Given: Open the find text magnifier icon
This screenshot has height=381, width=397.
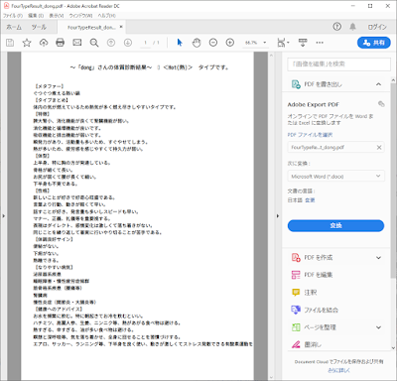Looking at the screenshot, I should click(94, 43).
